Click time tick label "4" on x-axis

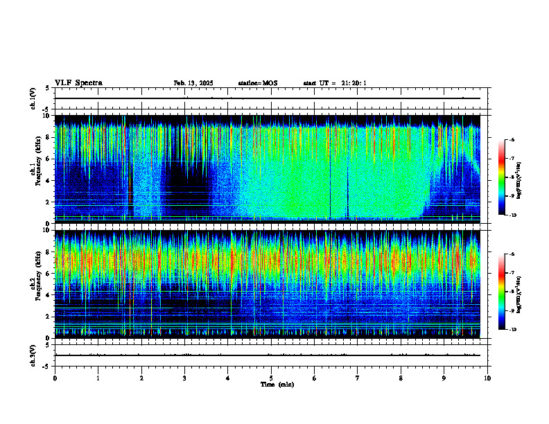228,378
